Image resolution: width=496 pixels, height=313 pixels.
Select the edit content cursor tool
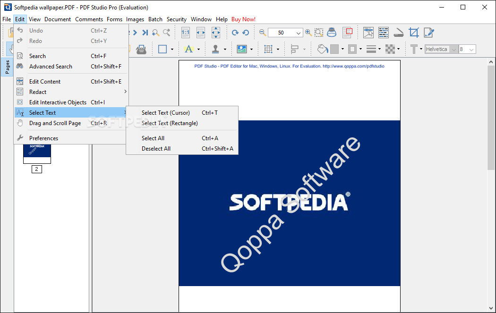368,33
